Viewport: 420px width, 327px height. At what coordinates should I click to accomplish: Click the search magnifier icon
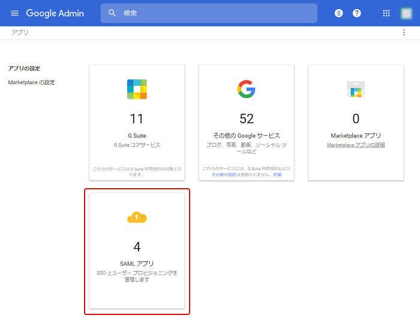[x=112, y=13]
